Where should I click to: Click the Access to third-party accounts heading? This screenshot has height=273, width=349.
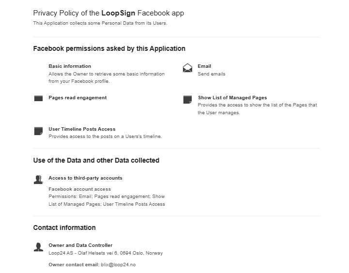(85, 178)
